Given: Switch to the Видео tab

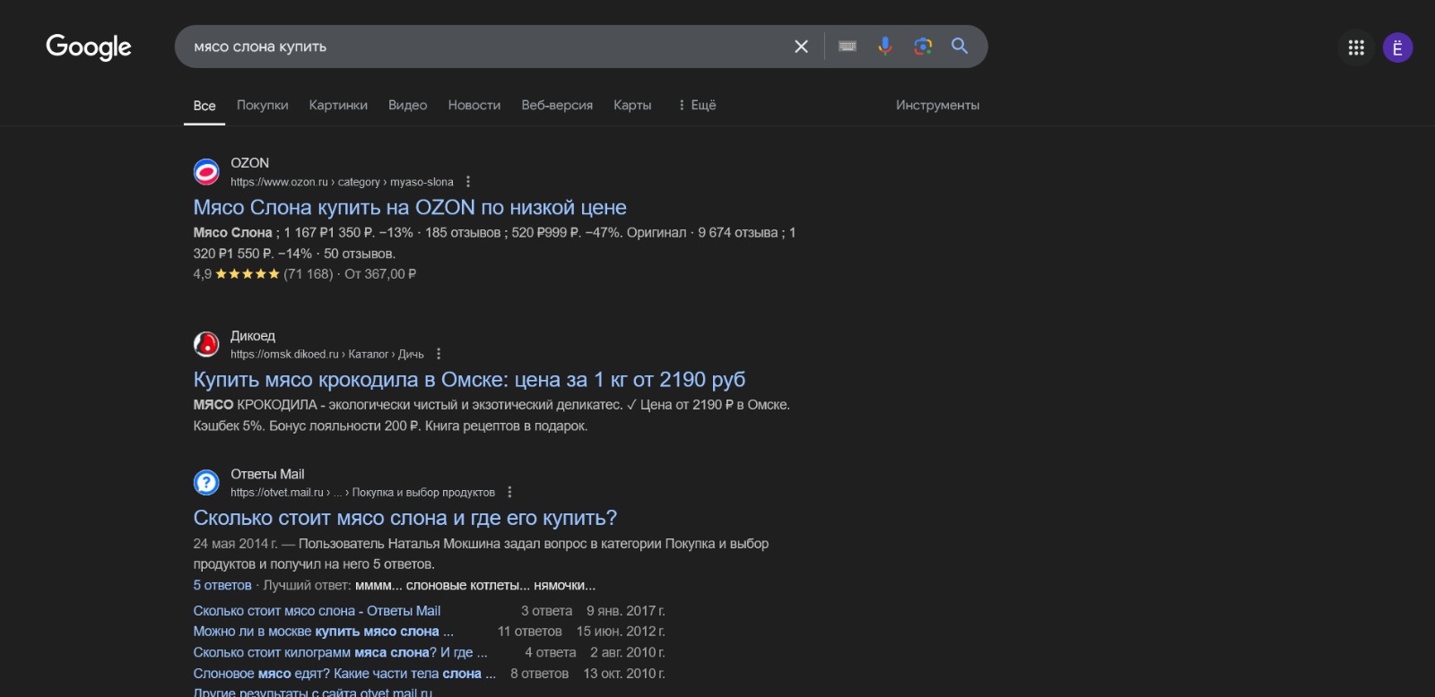Looking at the screenshot, I should 407,105.
